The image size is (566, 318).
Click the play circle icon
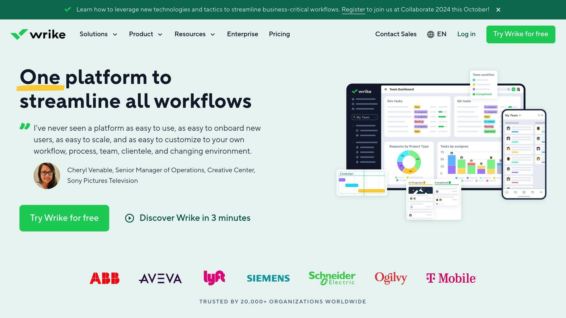click(x=129, y=218)
